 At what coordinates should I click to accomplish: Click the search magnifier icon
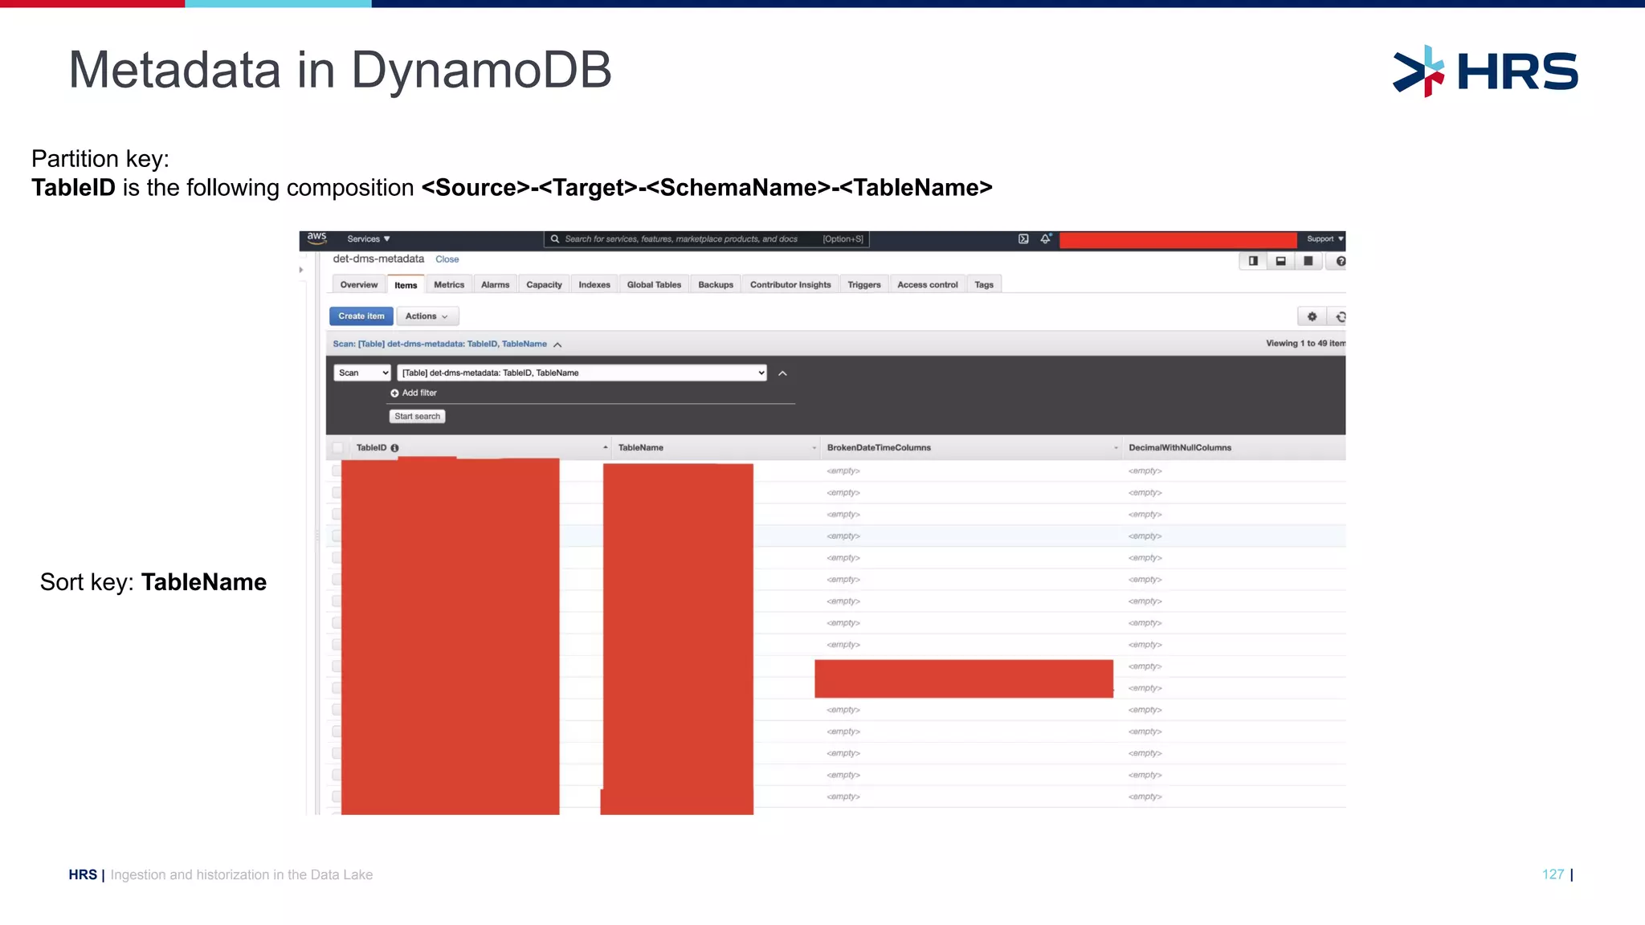[554, 238]
